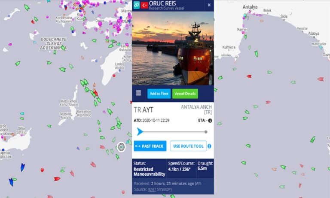Click the ETA info icon
This screenshot has width=330, height=198.
coord(210,121)
